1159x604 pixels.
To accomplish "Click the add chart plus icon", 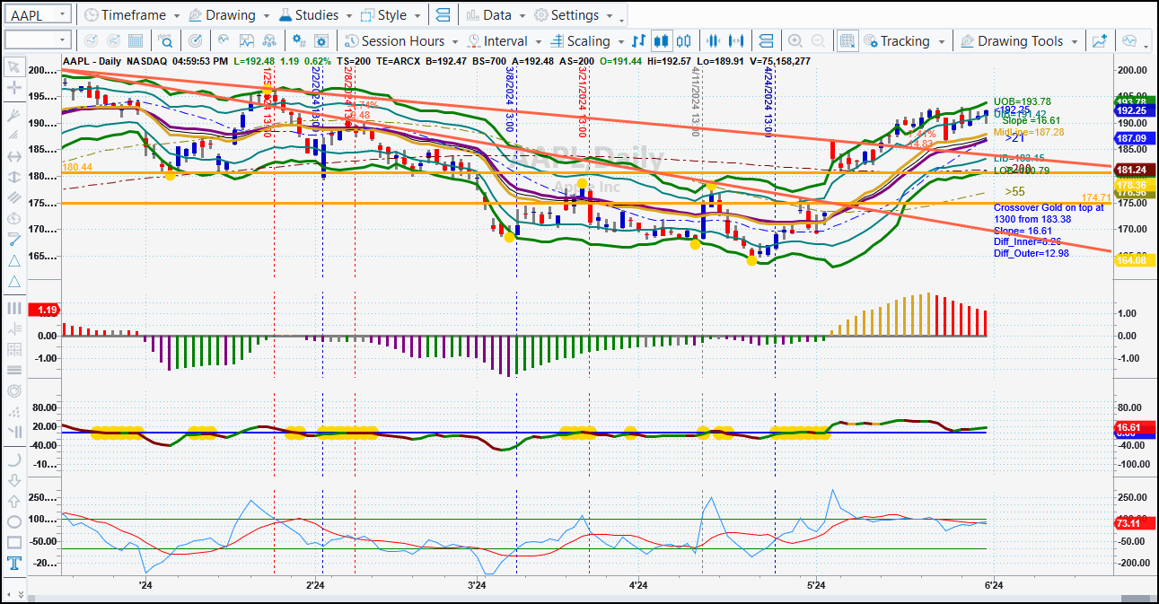I will click(1100, 40).
